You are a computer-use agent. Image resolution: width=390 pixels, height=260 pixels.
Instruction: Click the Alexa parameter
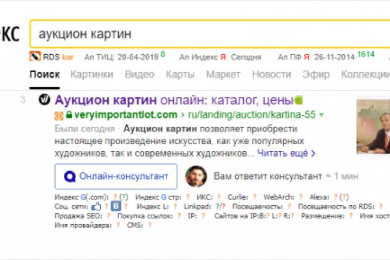click(329, 197)
